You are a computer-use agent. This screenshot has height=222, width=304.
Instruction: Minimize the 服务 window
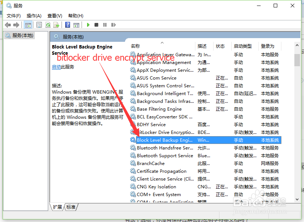259,6
